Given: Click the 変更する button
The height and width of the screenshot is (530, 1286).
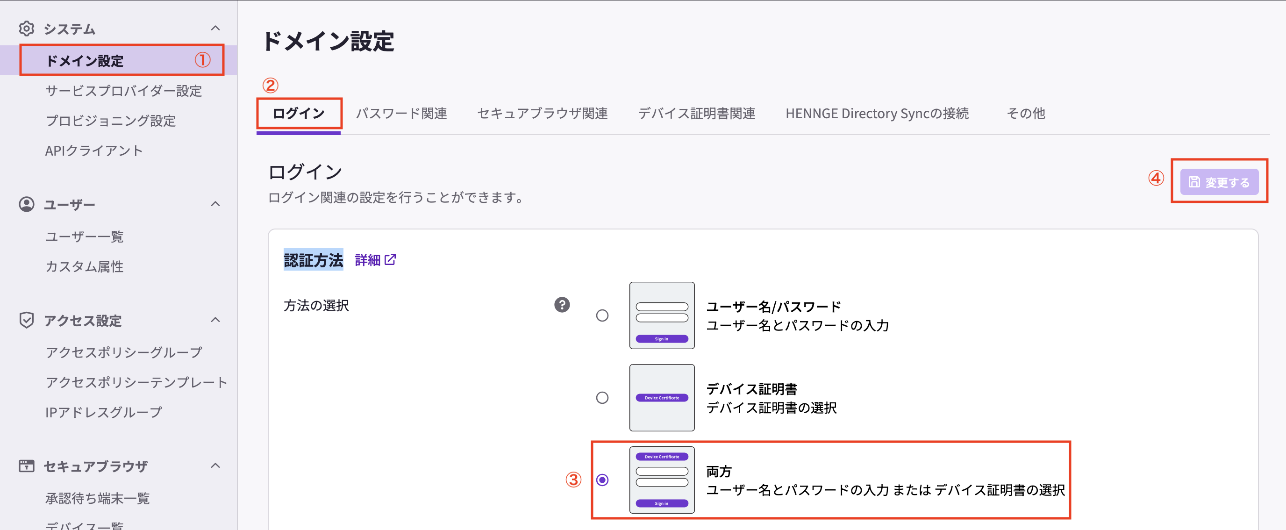Looking at the screenshot, I should pos(1219,182).
